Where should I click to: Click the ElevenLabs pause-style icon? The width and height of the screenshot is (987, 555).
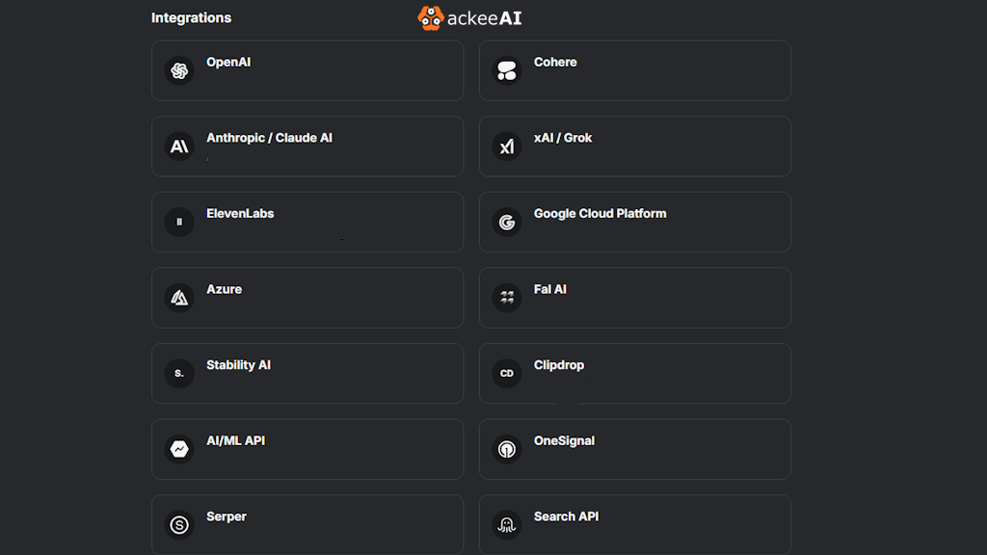pos(179,223)
